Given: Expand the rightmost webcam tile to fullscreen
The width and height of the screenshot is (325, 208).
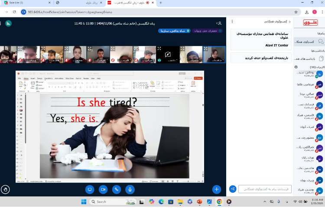Looking at the screenshot, I should pos(205,49).
